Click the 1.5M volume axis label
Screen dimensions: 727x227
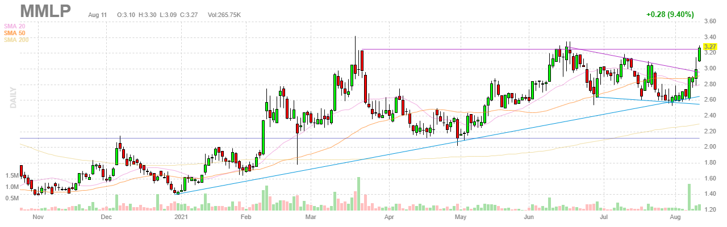pyautogui.click(x=11, y=176)
